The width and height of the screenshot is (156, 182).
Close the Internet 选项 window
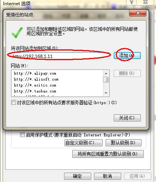pyautogui.click(x=145, y=2)
